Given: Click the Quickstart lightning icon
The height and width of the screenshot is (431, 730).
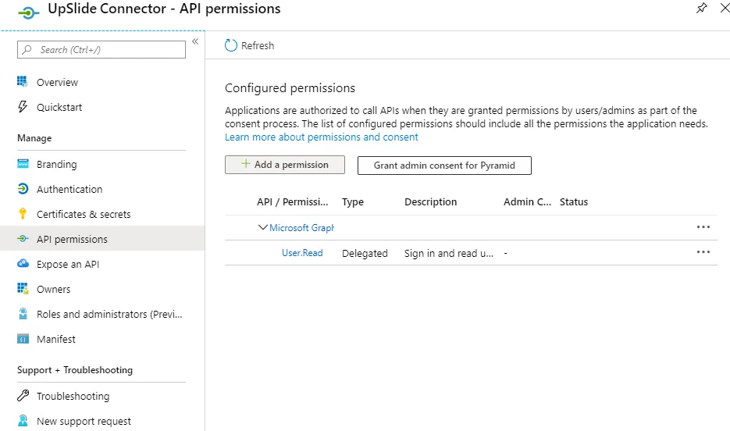Looking at the screenshot, I should (23, 107).
